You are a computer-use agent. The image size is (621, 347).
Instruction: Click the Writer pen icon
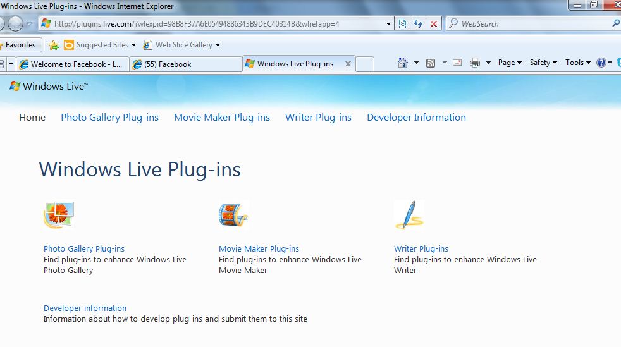[x=409, y=215]
